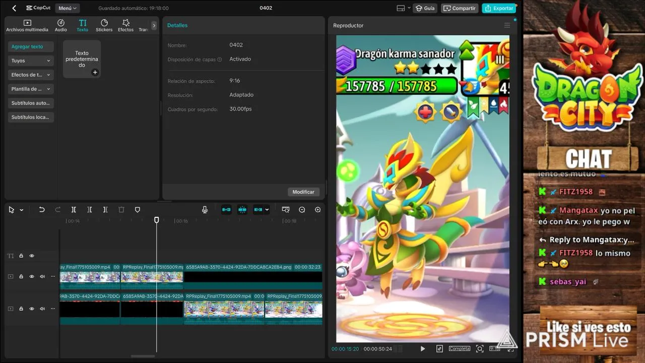Add a marker with shield icon
The height and width of the screenshot is (363, 645).
point(137,210)
